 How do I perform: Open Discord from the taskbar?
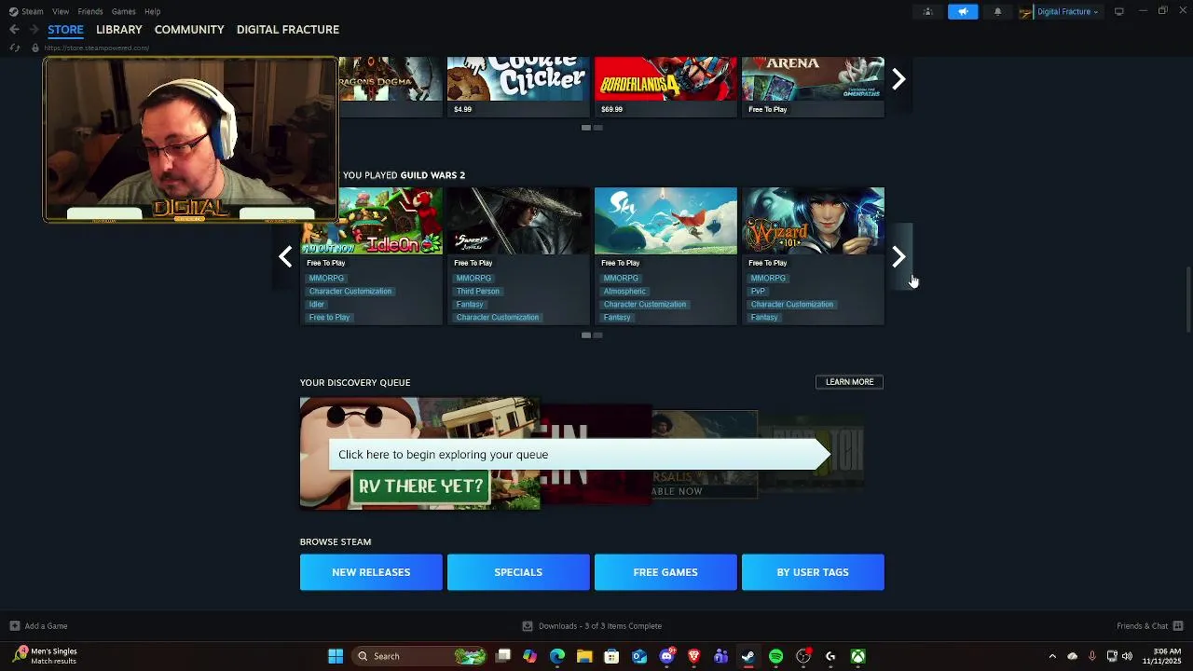point(666,656)
